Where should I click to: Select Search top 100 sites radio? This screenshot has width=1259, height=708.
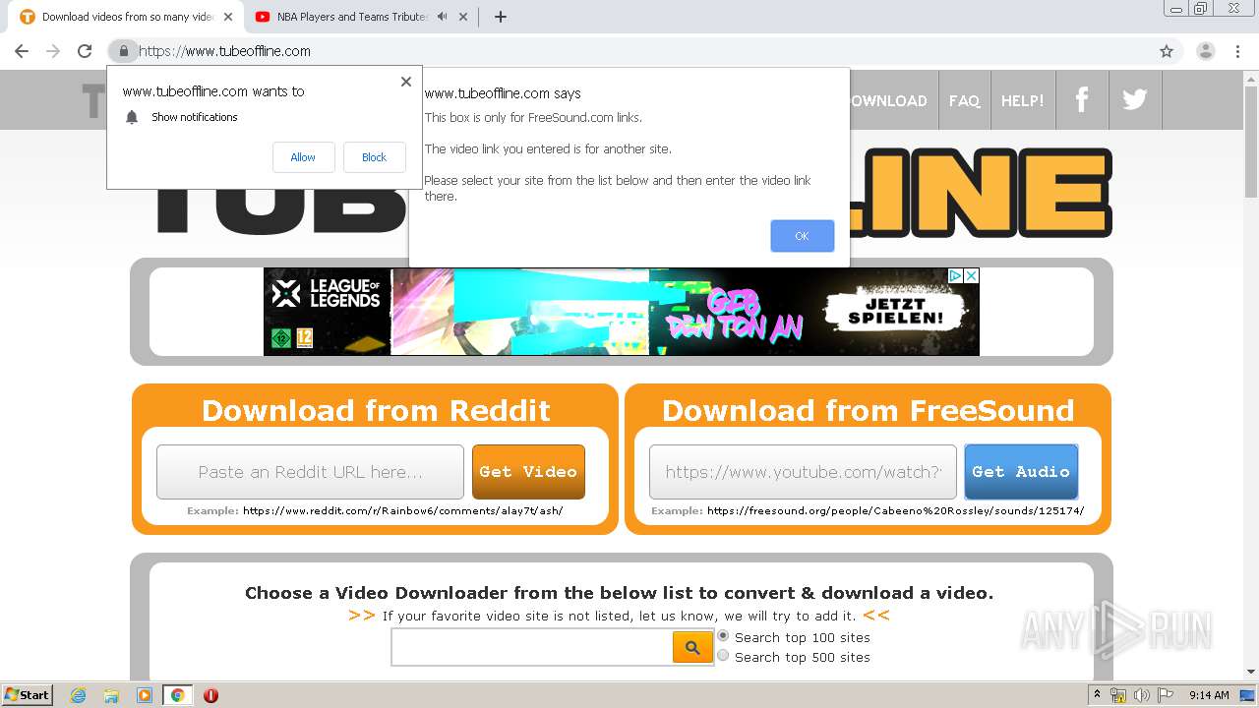723,636
